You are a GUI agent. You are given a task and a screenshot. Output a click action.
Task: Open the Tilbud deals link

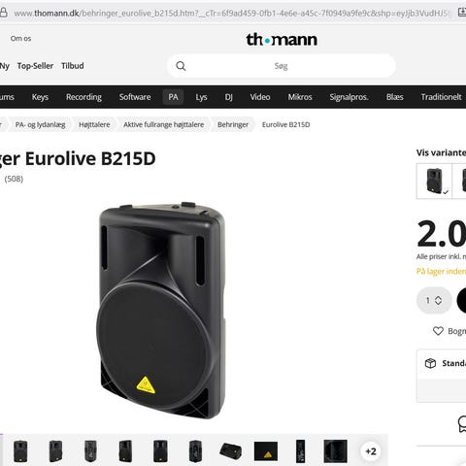[73, 66]
